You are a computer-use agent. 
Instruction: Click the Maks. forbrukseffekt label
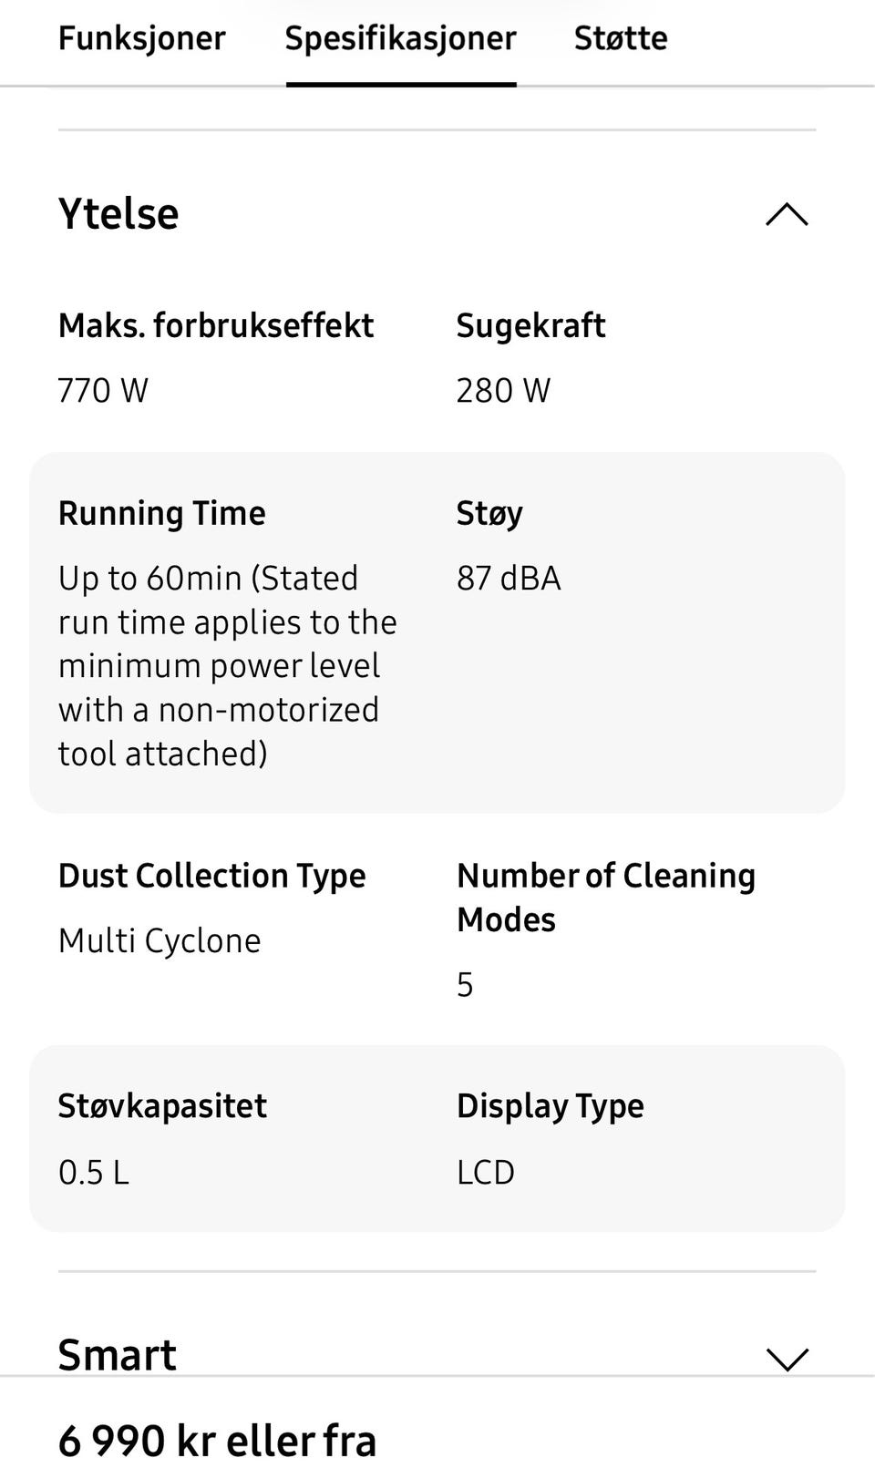[216, 325]
